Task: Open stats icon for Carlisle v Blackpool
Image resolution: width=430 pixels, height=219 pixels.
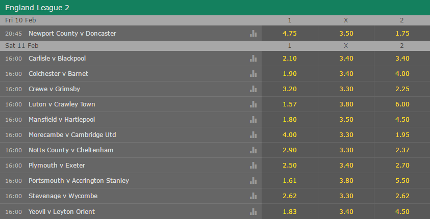Action: coord(253,58)
